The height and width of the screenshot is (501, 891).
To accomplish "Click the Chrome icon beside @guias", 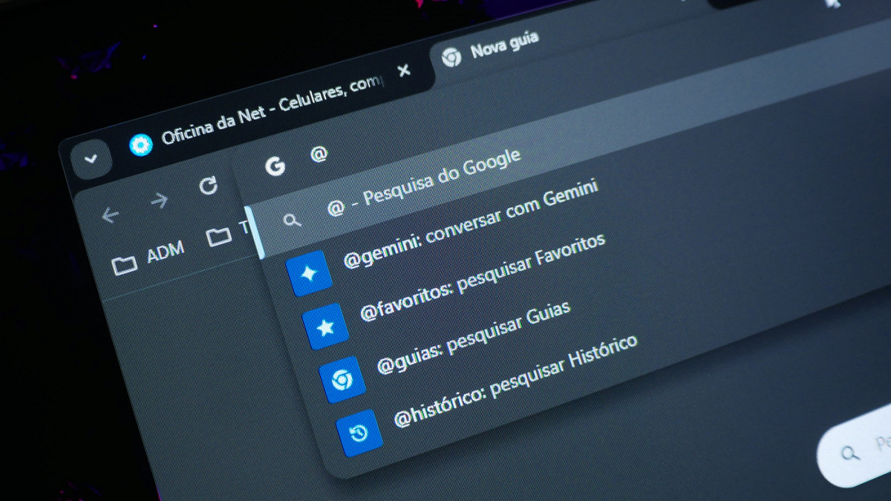I will click(x=342, y=380).
